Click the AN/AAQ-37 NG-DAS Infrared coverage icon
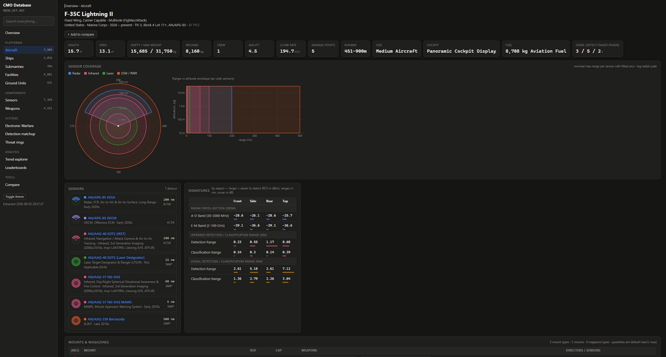Screen dimensions: 666x357 coord(76,283)
